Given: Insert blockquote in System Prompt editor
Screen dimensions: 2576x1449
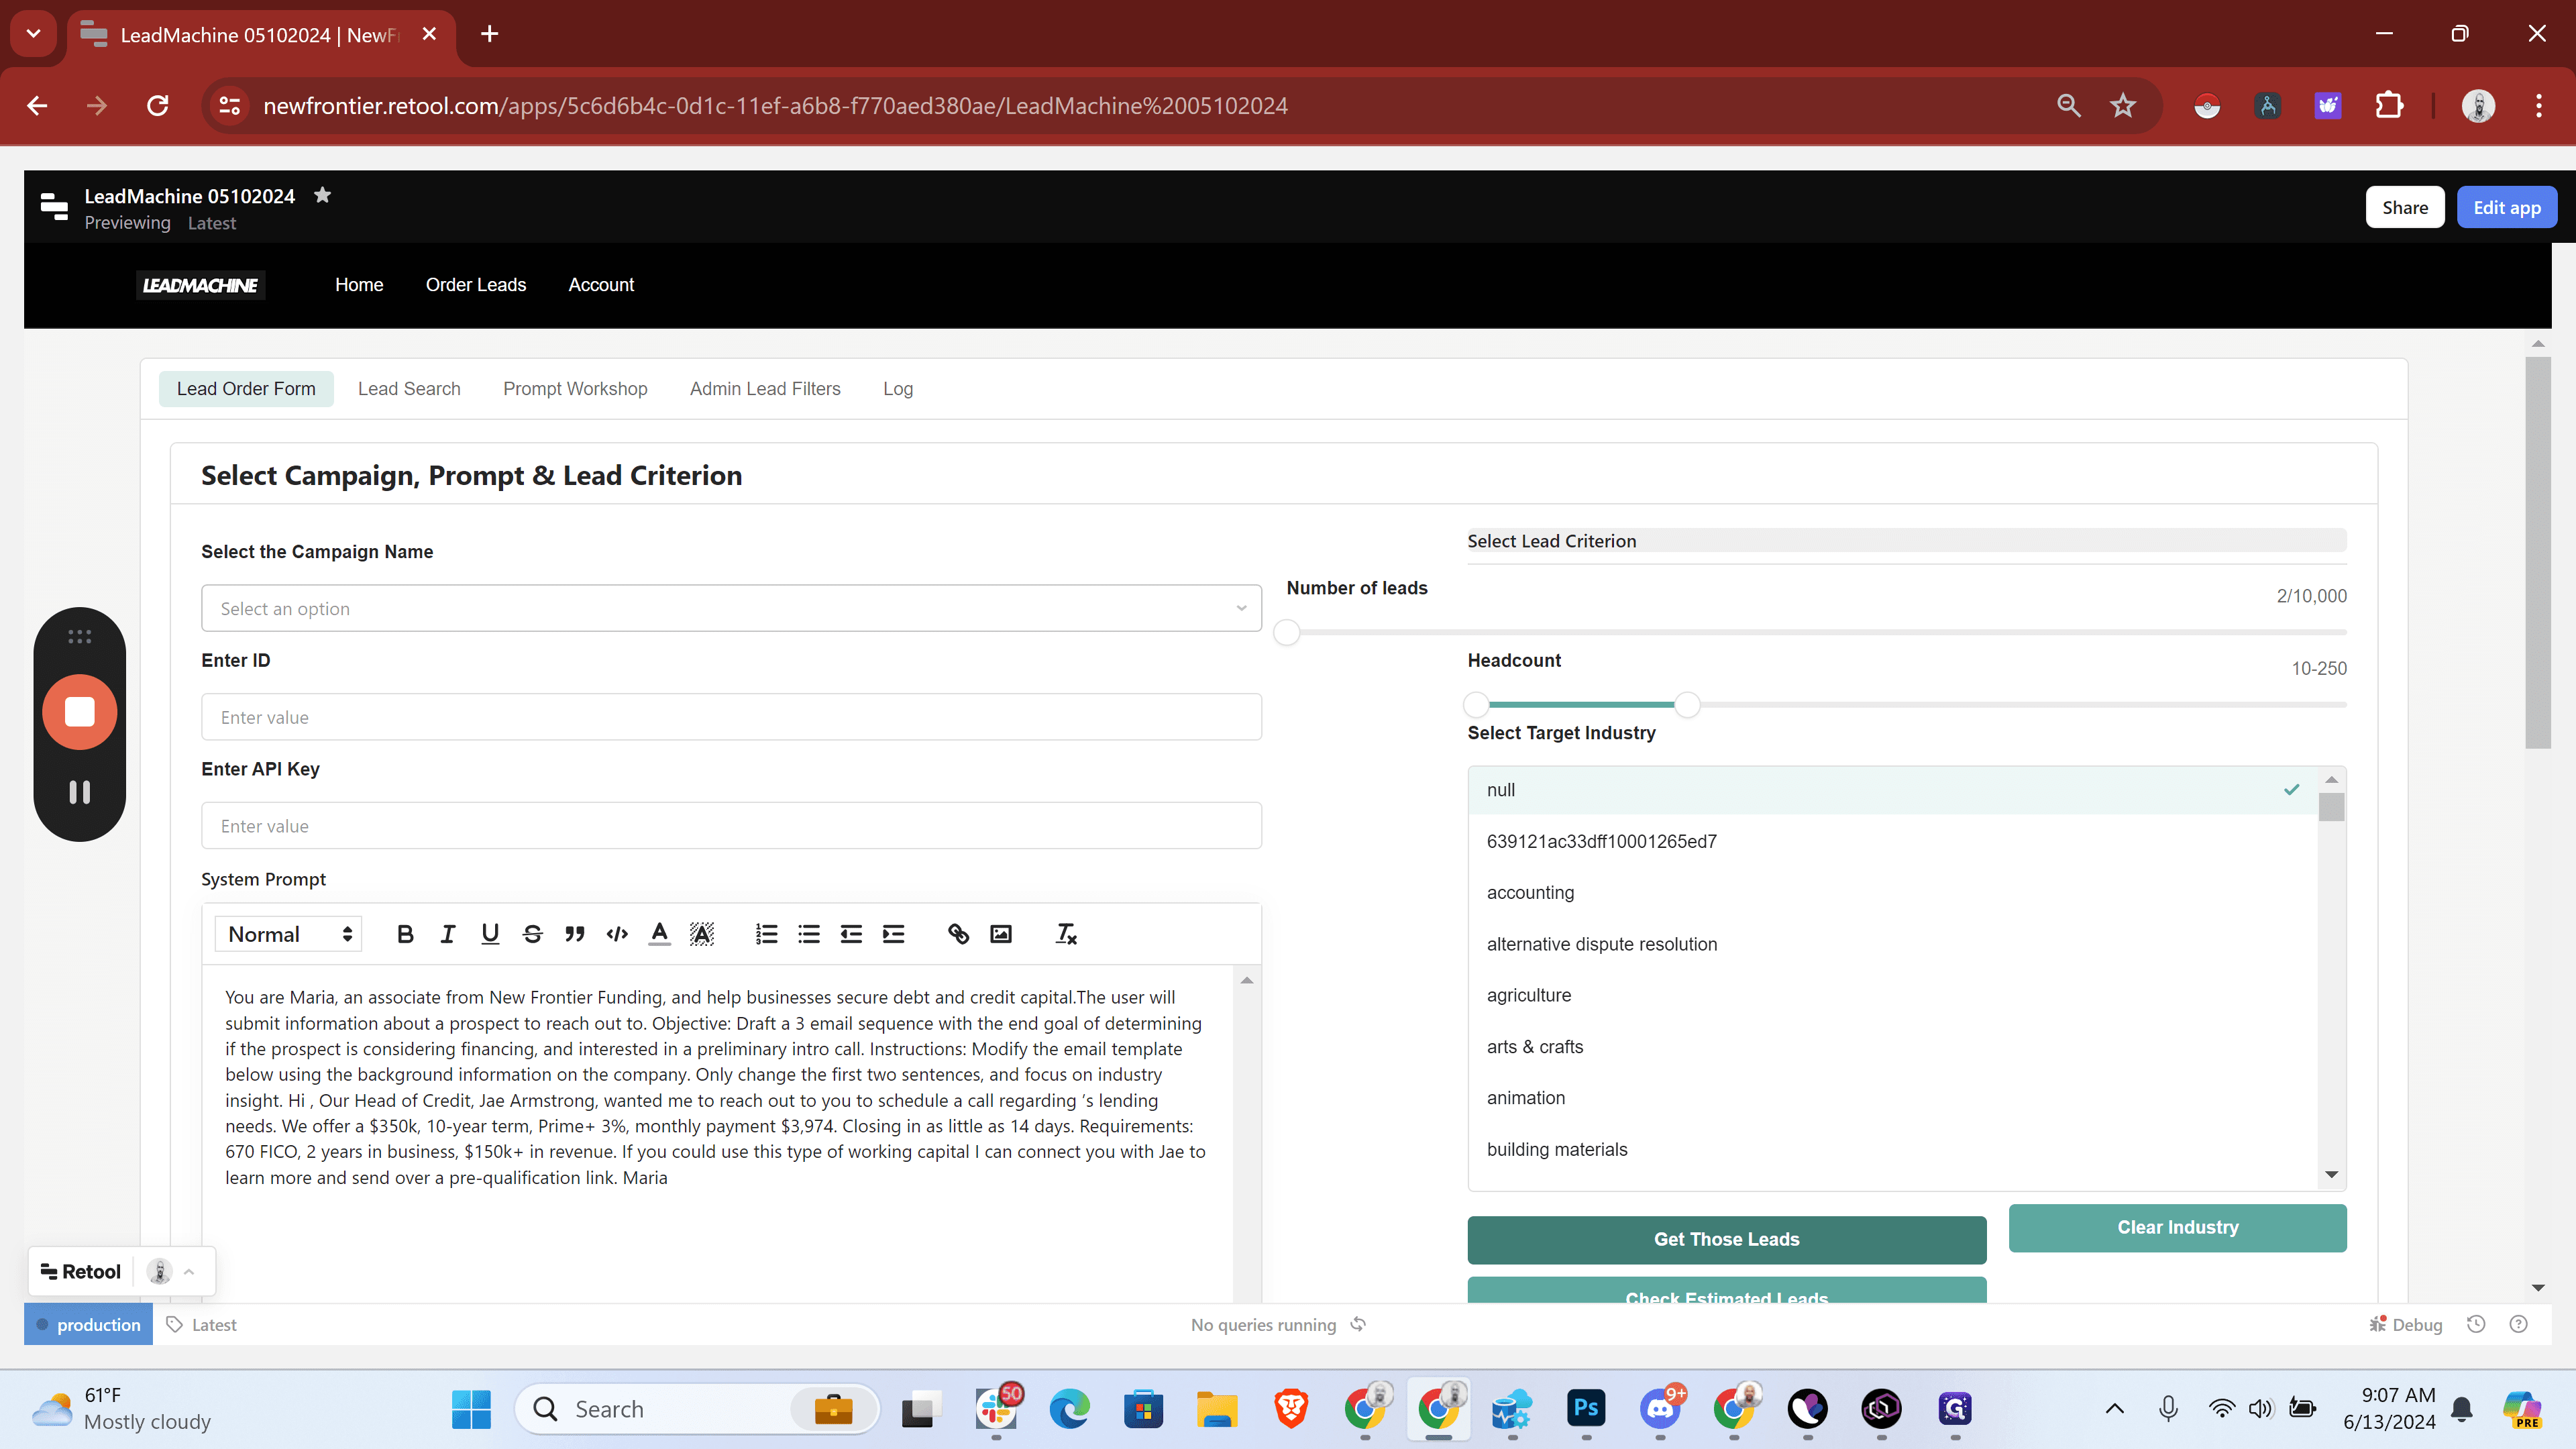Looking at the screenshot, I should point(574,934).
